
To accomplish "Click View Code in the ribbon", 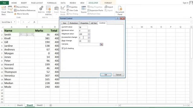I will [x=72, y=10].
